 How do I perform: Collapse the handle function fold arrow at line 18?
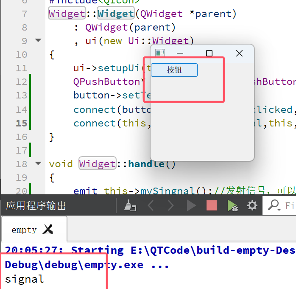pyautogui.click(x=38, y=163)
